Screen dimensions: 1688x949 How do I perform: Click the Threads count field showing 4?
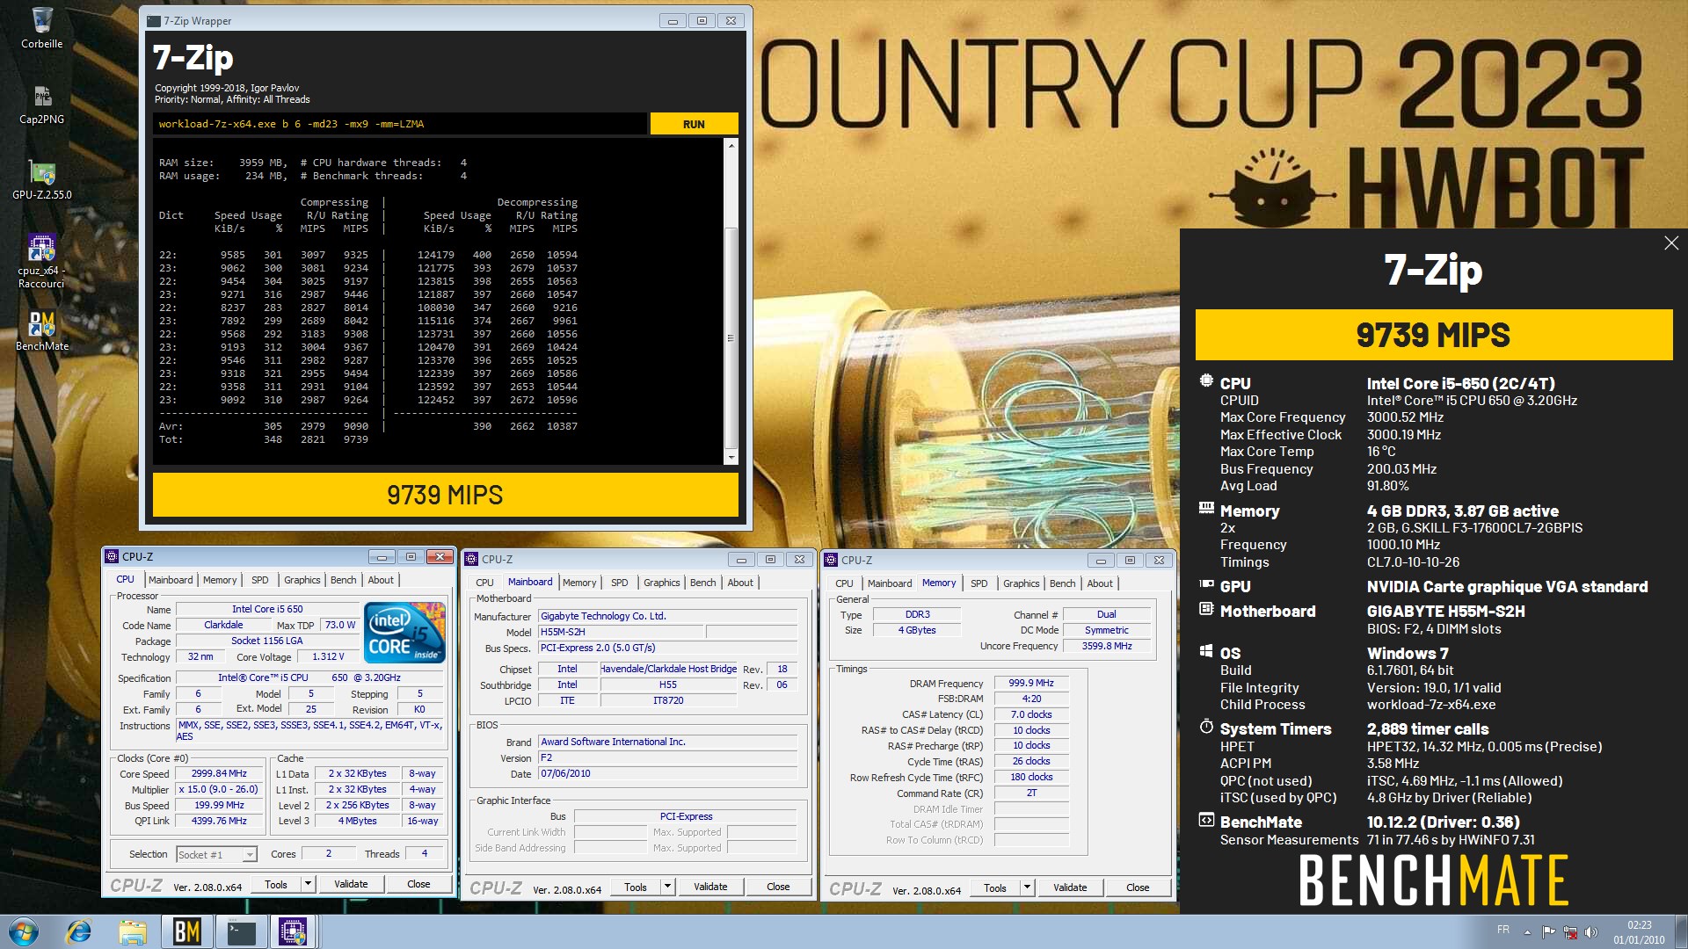coord(424,853)
